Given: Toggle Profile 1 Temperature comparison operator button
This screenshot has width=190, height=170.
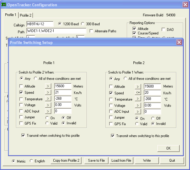Looking at the screenshot, I should (x=48, y=98).
